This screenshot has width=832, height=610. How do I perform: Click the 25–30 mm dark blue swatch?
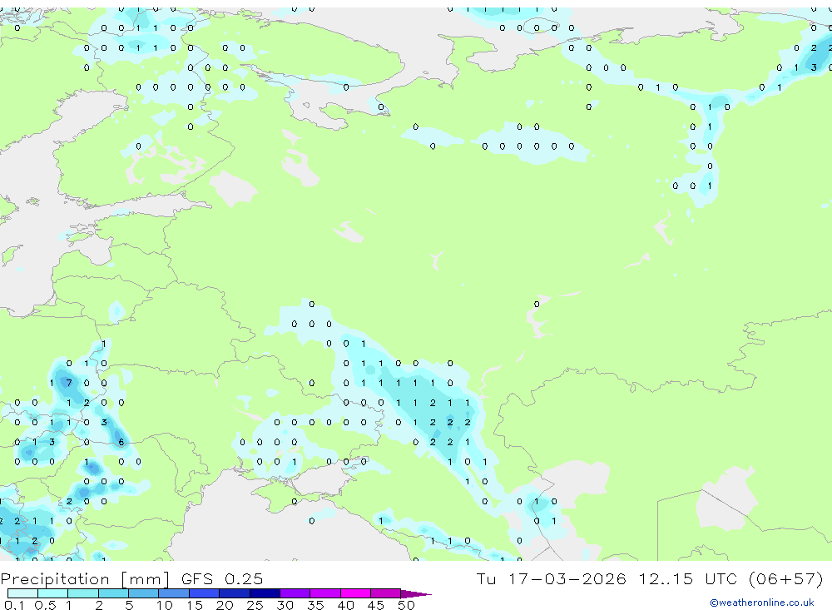265,593
